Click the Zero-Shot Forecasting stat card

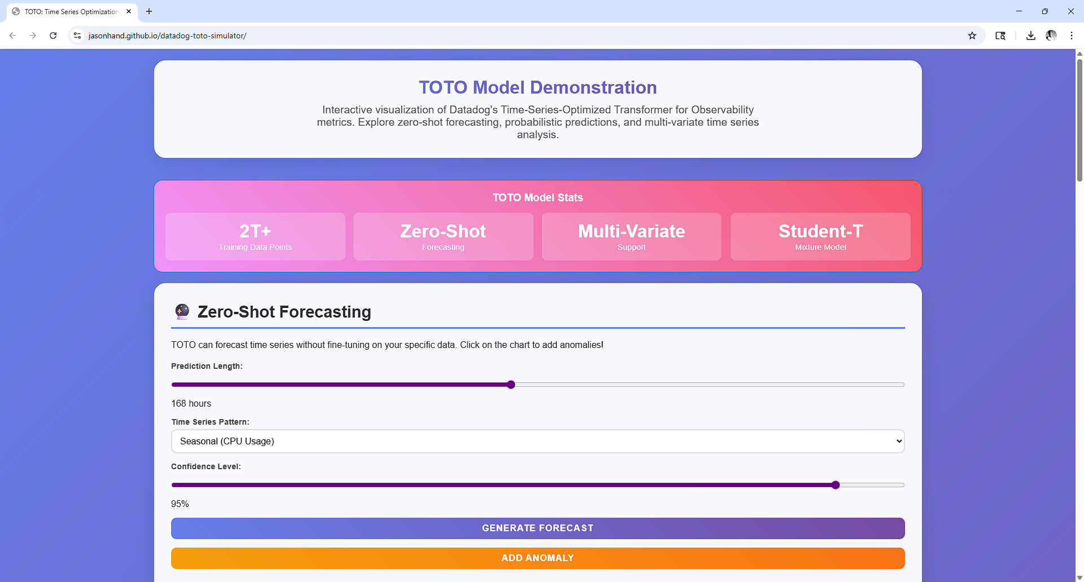click(443, 237)
